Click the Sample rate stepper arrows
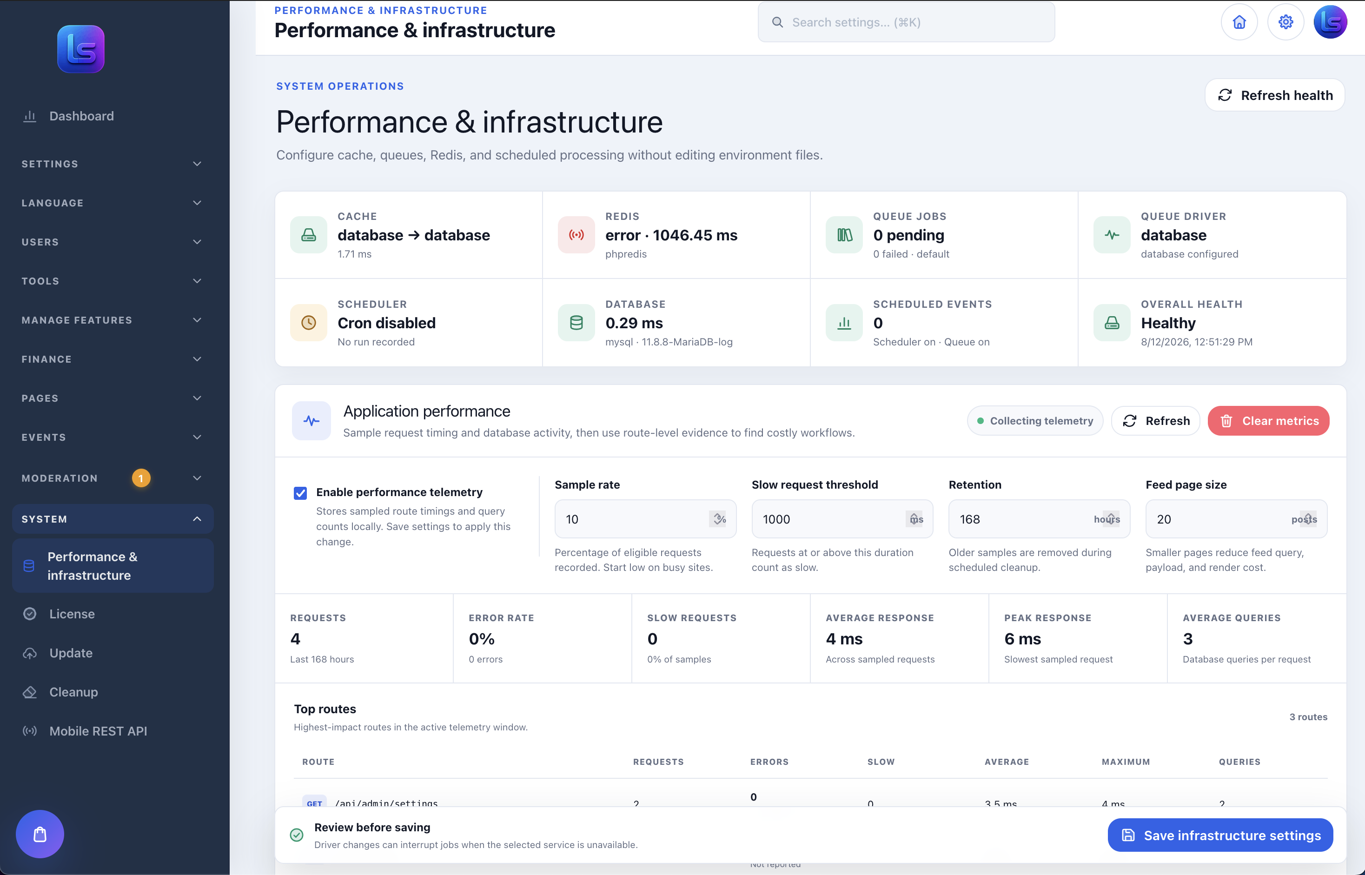The image size is (1365, 875). [x=717, y=519]
